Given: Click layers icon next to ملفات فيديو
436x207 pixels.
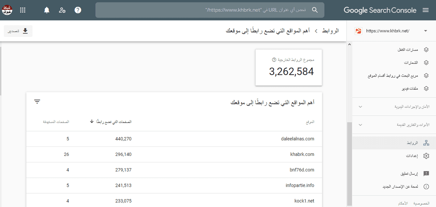Looking at the screenshot, I should coord(426,88).
